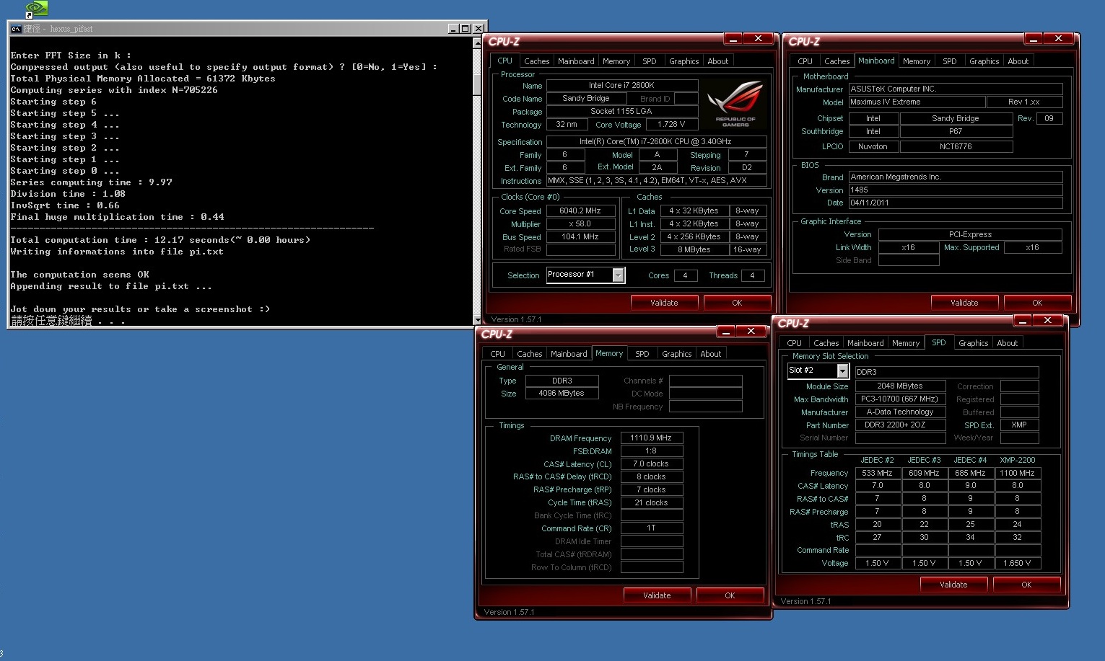This screenshot has width=1105, height=661.
Task: Click the Multiplier x 58.0 field
Action: coord(580,223)
